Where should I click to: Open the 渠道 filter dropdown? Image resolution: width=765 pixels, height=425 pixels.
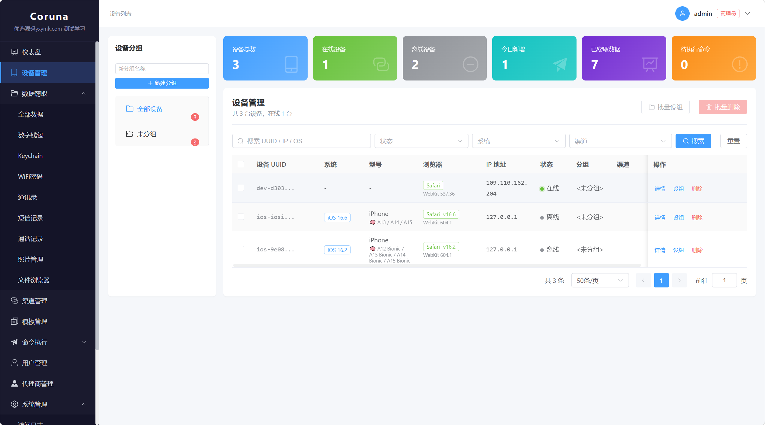coord(620,141)
